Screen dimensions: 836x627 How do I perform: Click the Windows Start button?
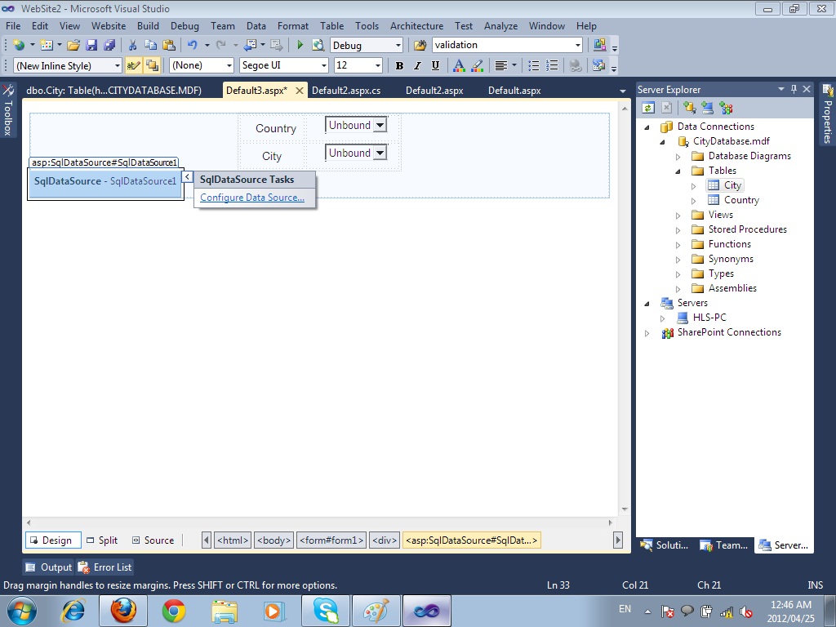click(21, 611)
